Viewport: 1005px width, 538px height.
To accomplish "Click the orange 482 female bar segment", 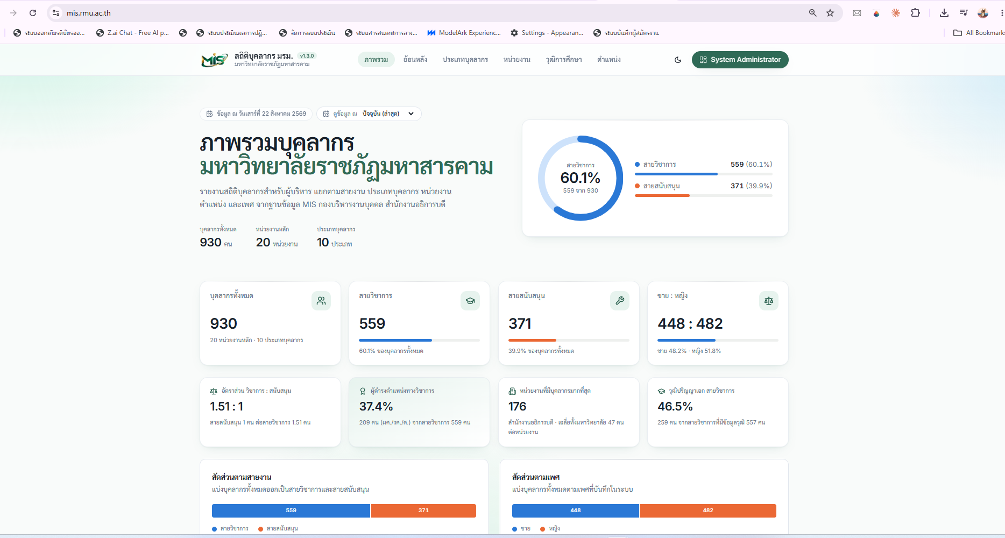I will 708,511.
